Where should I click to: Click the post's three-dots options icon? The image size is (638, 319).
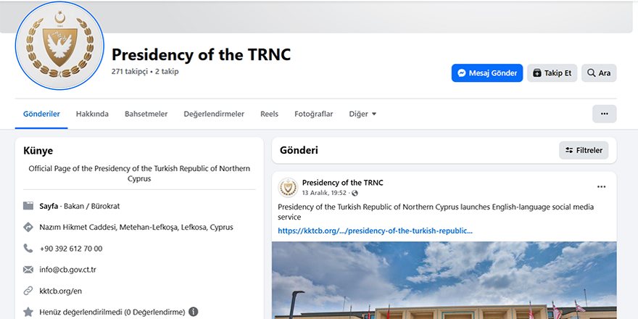pos(600,187)
